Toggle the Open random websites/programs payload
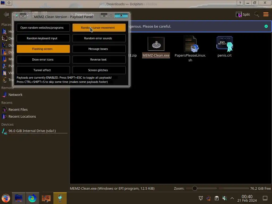 (43, 28)
